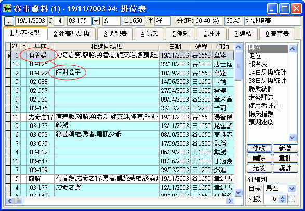Click left arrow of horizontal scrollbar
Image resolution: width=305 pixels, height=211 pixels.
9,201
